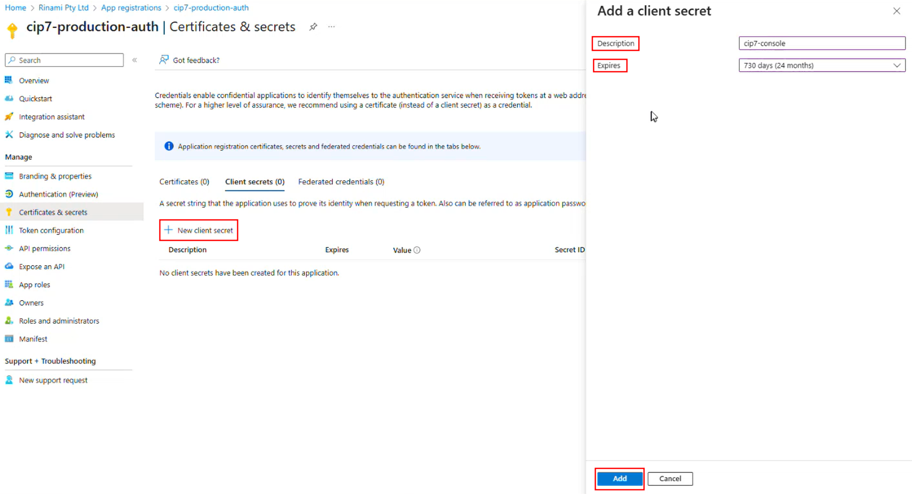Click the Integration assistant rocket icon
The height and width of the screenshot is (494, 912).
pos(9,116)
